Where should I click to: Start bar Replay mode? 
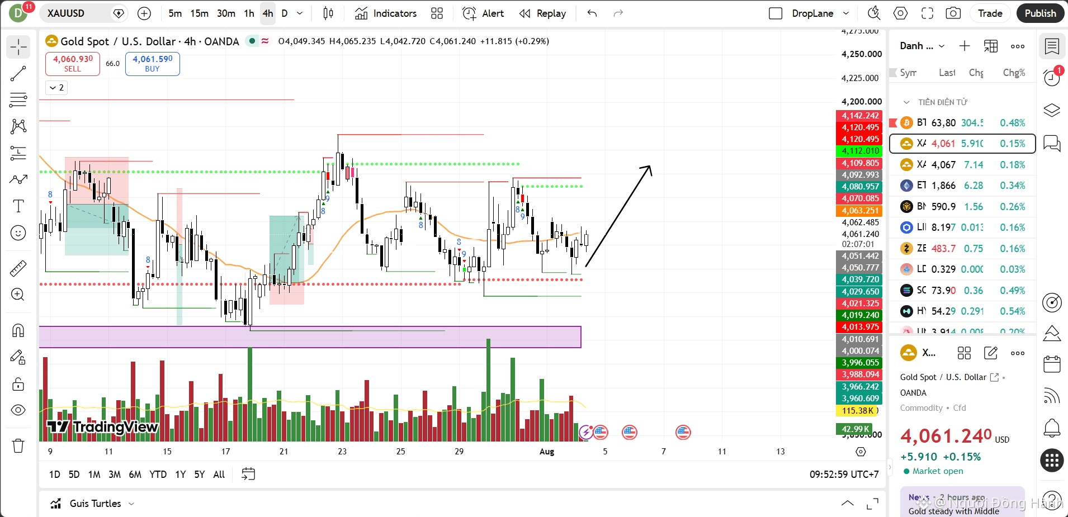(543, 13)
